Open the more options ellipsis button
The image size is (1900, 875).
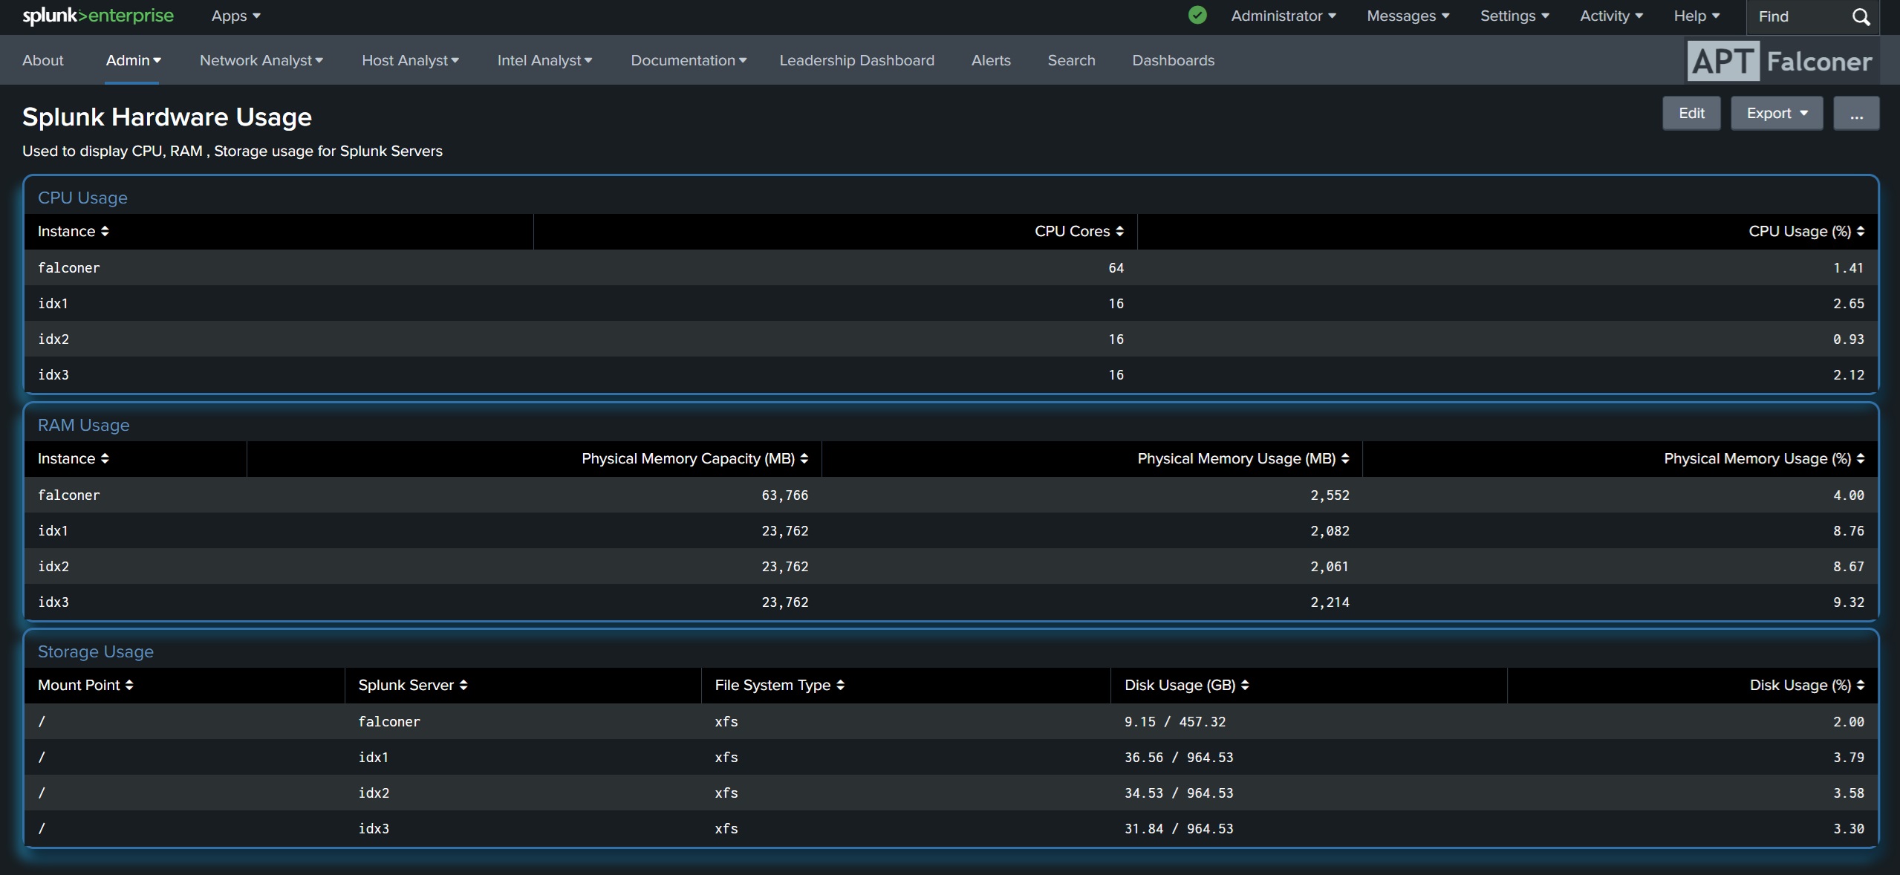point(1855,114)
